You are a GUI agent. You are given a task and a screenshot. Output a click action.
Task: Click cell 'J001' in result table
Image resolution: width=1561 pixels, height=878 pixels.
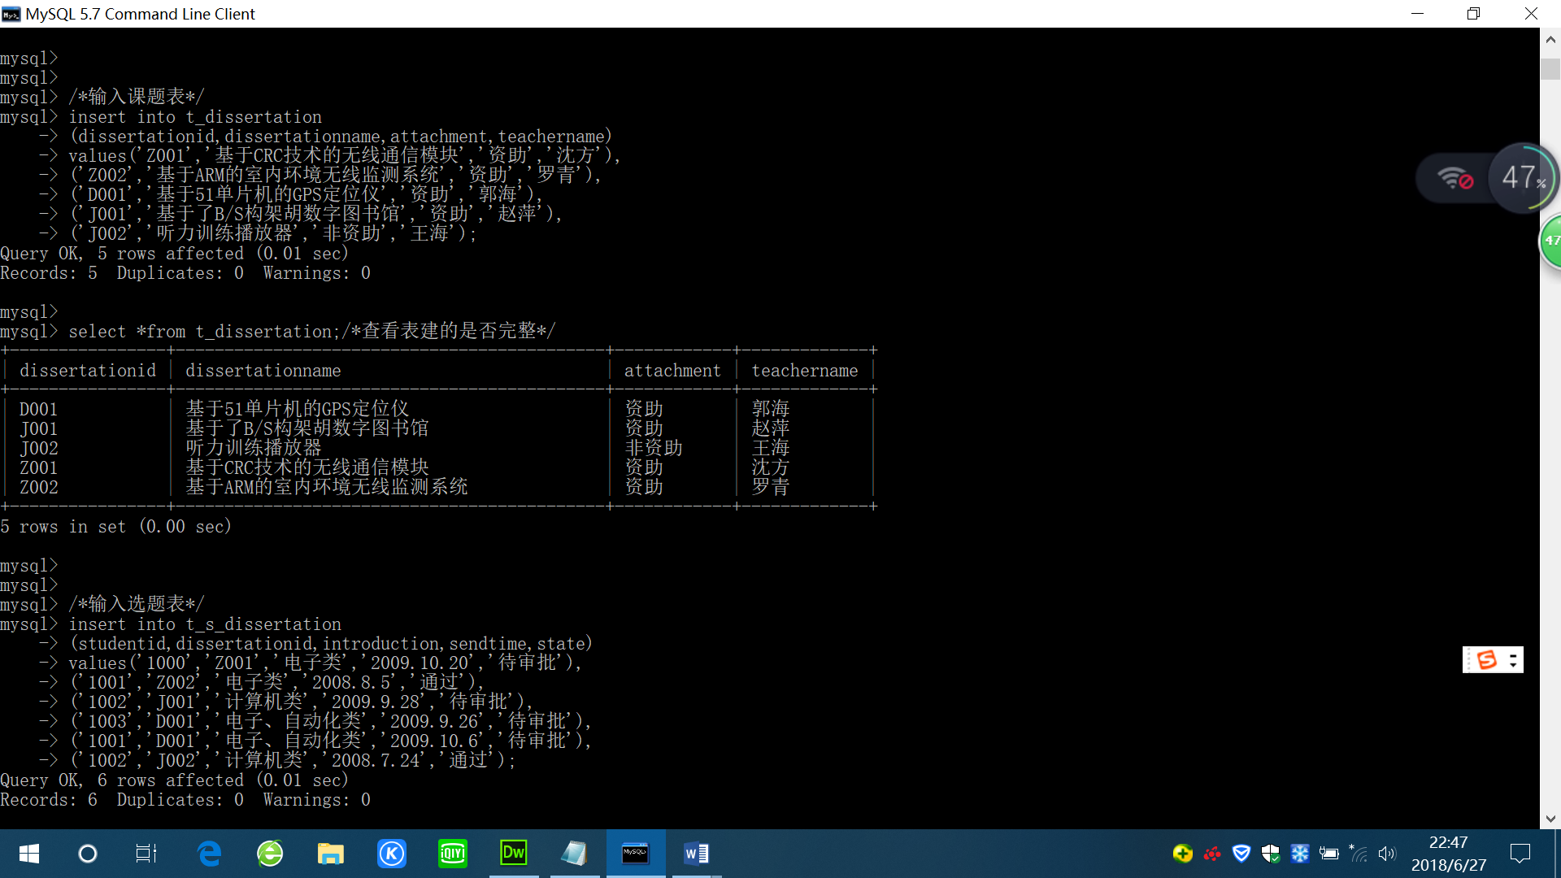[39, 429]
